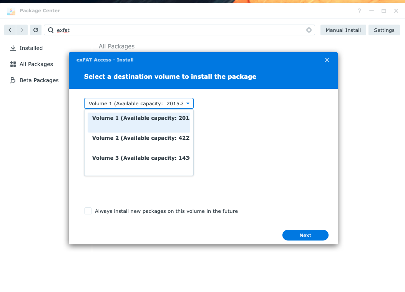
Task: Enable always install on this volume
Action: [x=88, y=211]
